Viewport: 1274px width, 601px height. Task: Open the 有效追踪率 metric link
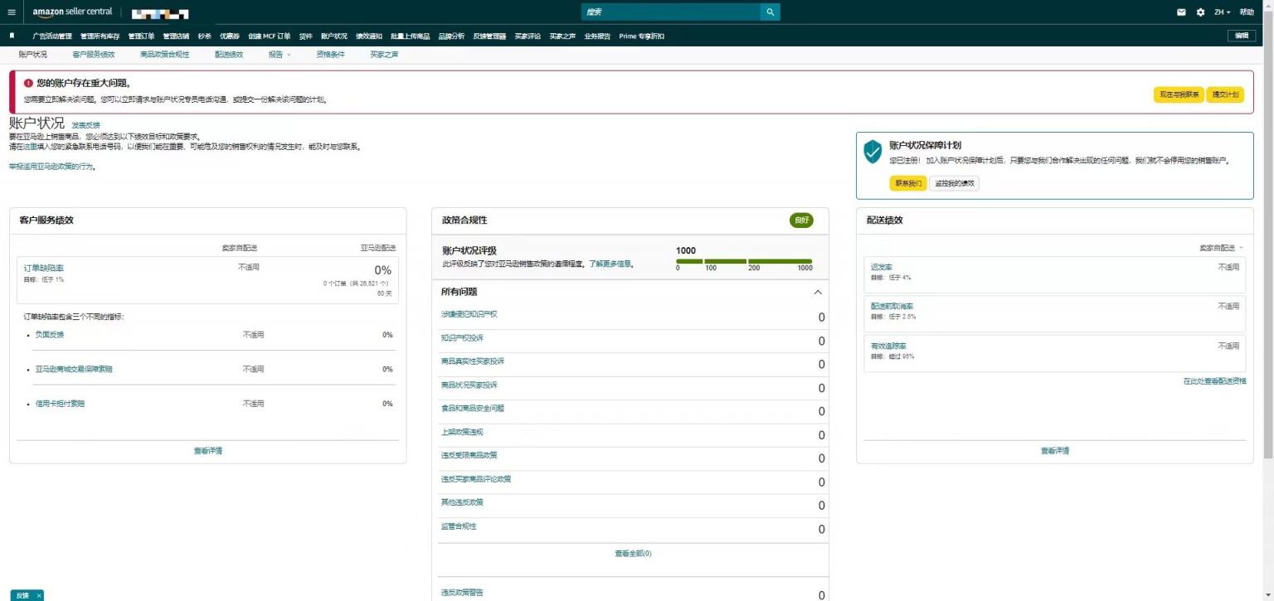coord(888,346)
